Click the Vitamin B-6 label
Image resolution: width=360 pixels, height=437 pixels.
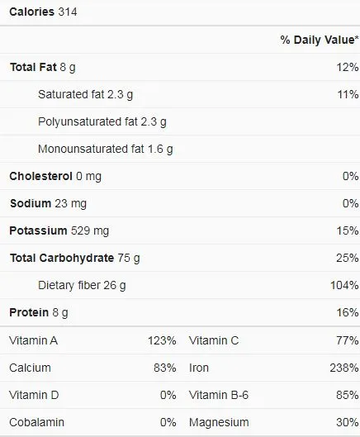click(219, 395)
